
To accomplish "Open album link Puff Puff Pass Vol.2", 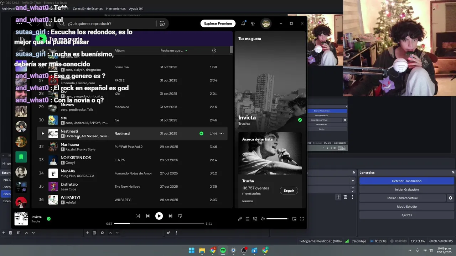I will 129,147.
